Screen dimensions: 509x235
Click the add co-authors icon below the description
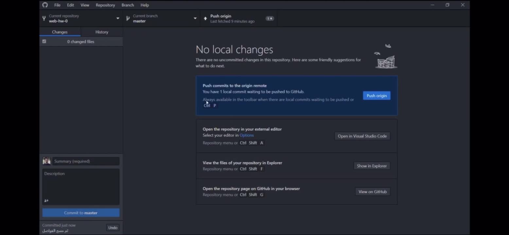pyautogui.click(x=46, y=201)
